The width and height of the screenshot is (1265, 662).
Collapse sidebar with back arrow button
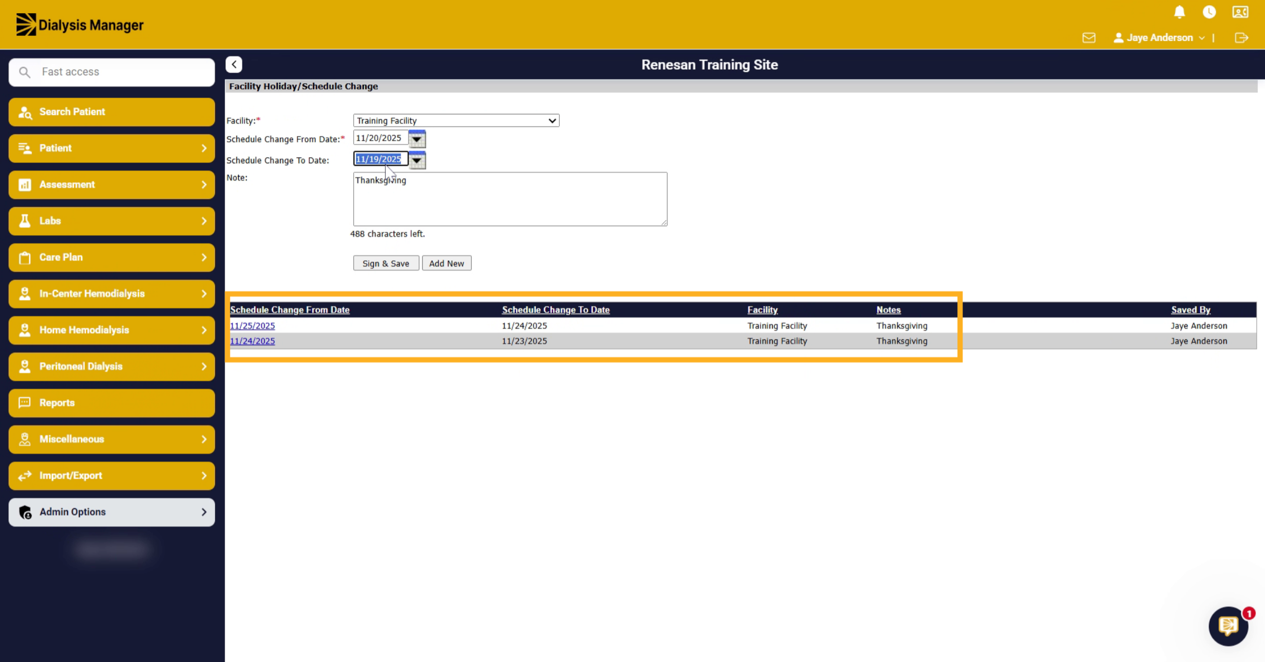click(234, 64)
